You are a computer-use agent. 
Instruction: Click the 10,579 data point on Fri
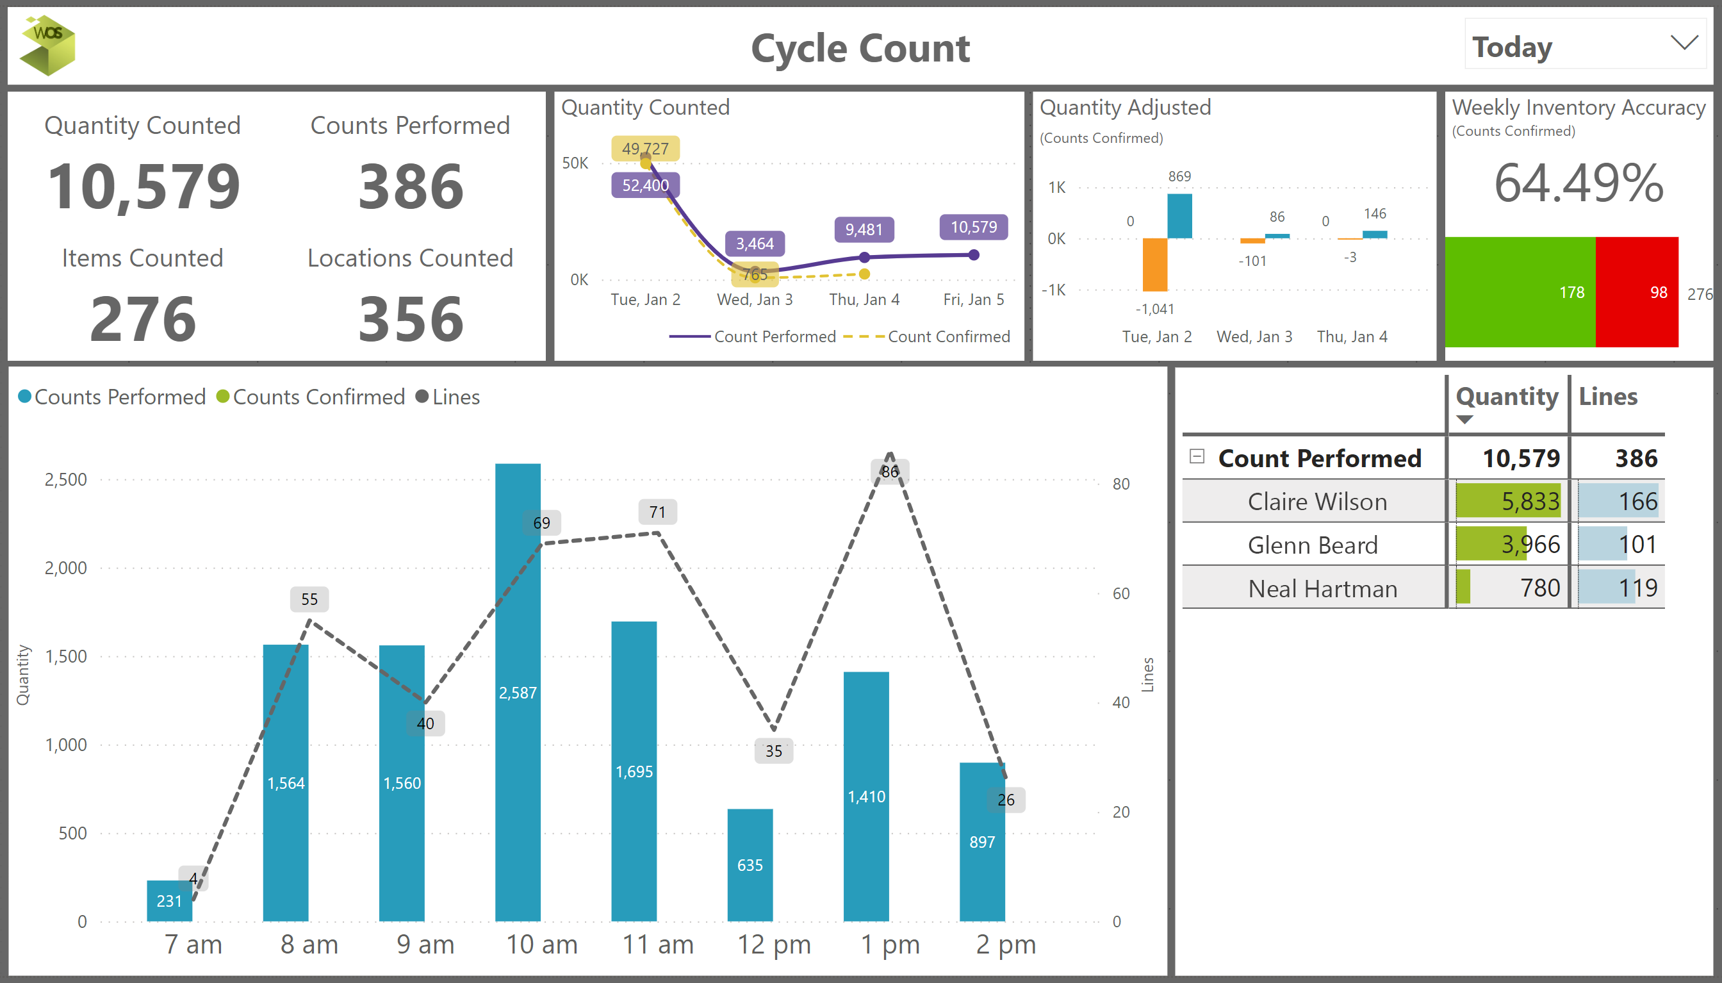coord(973,255)
